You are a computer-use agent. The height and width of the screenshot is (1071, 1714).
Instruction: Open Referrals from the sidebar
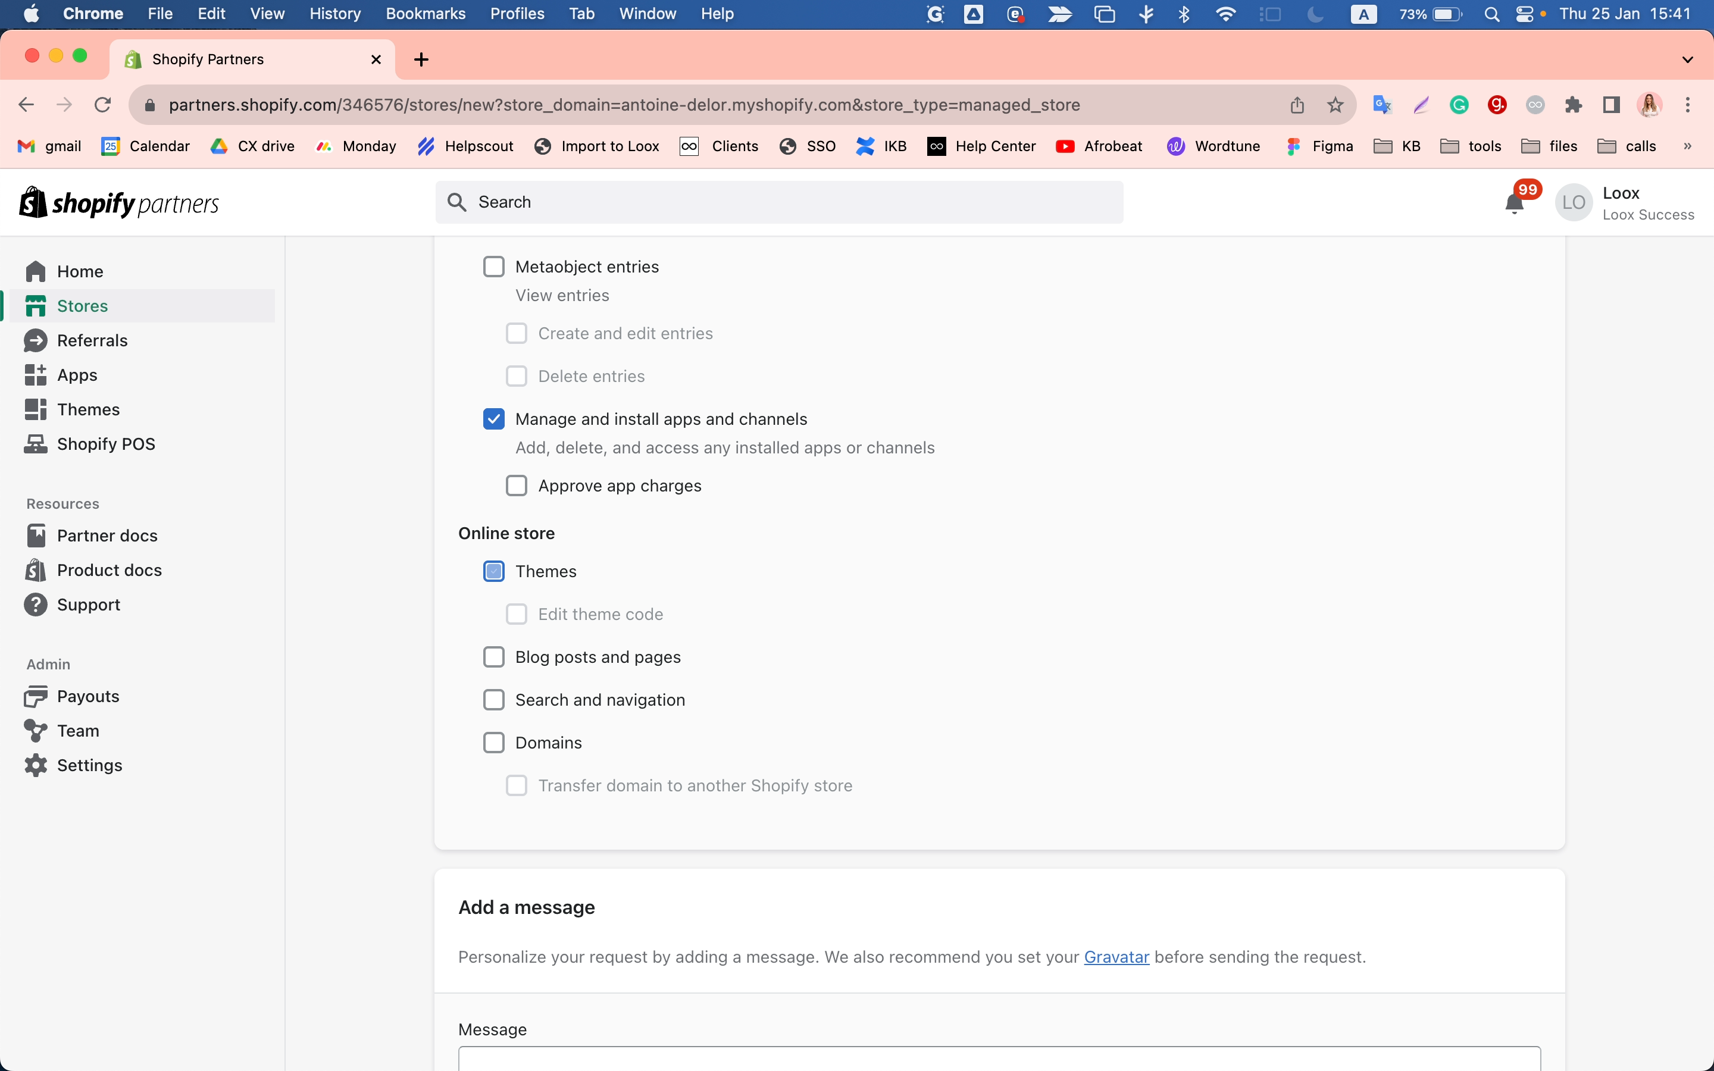92,340
